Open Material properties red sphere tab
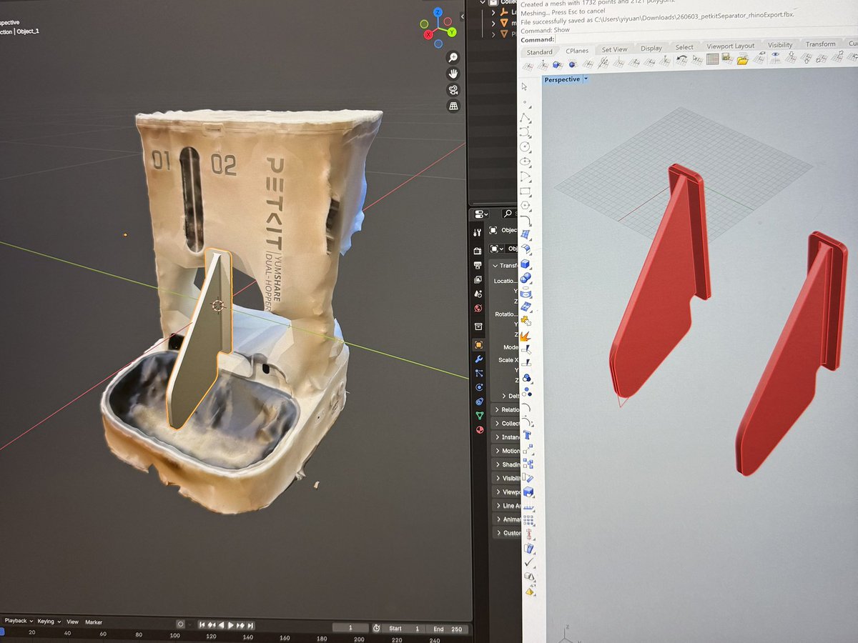The width and height of the screenshot is (858, 643). pos(478,430)
